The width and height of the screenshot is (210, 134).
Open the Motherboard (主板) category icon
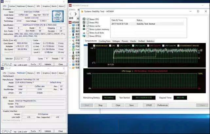[73, 28]
